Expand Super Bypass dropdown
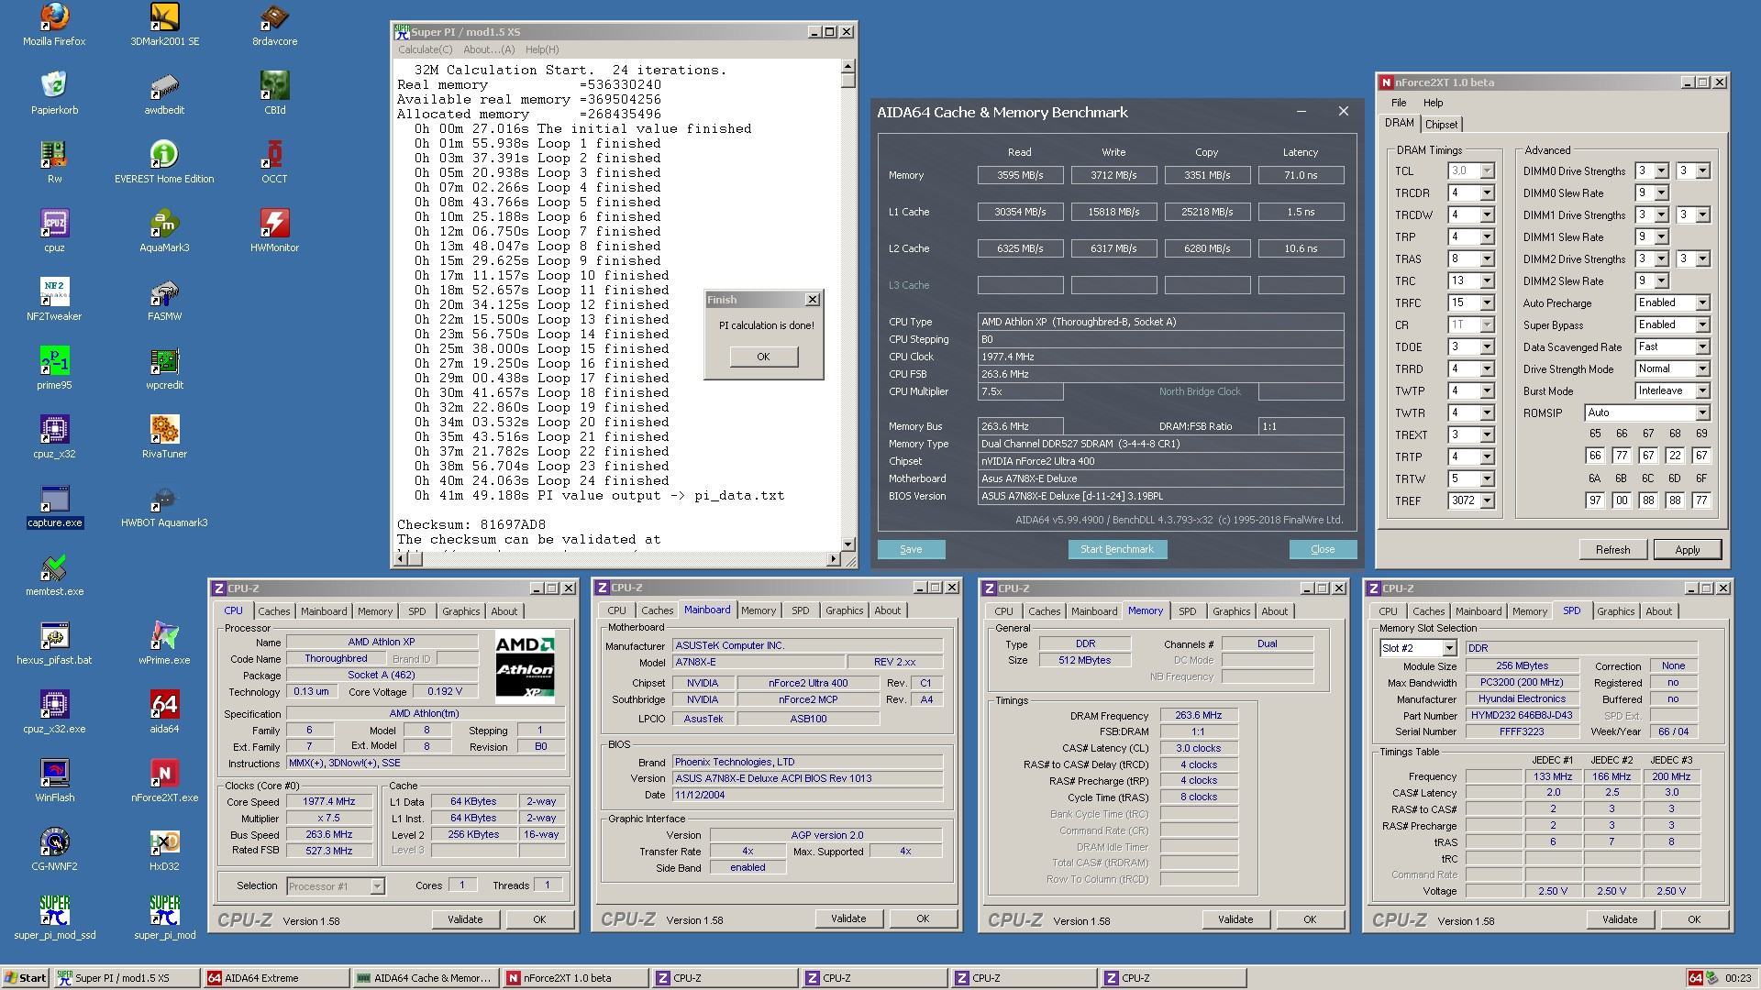This screenshot has height=990, width=1761. [1702, 324]
